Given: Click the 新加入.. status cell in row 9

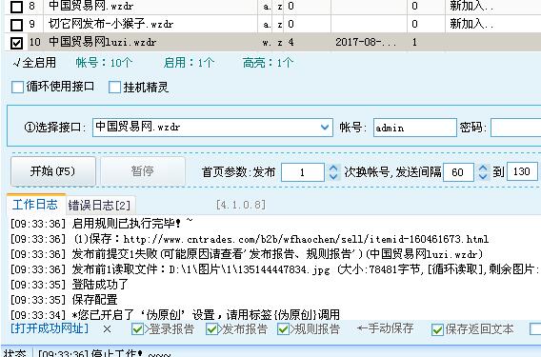Looking at the screenshot, I should 471,24.
